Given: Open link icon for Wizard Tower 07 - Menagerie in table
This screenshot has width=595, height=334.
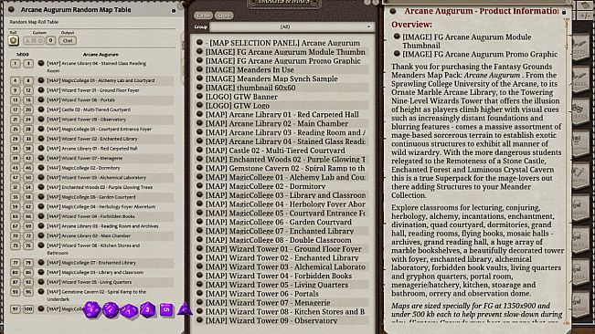Looking at the screenshot, I should (41, 158).
